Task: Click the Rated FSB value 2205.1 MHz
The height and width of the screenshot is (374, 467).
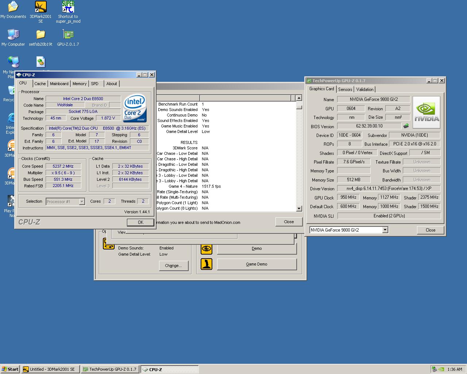Action: [x=63, y=186]
